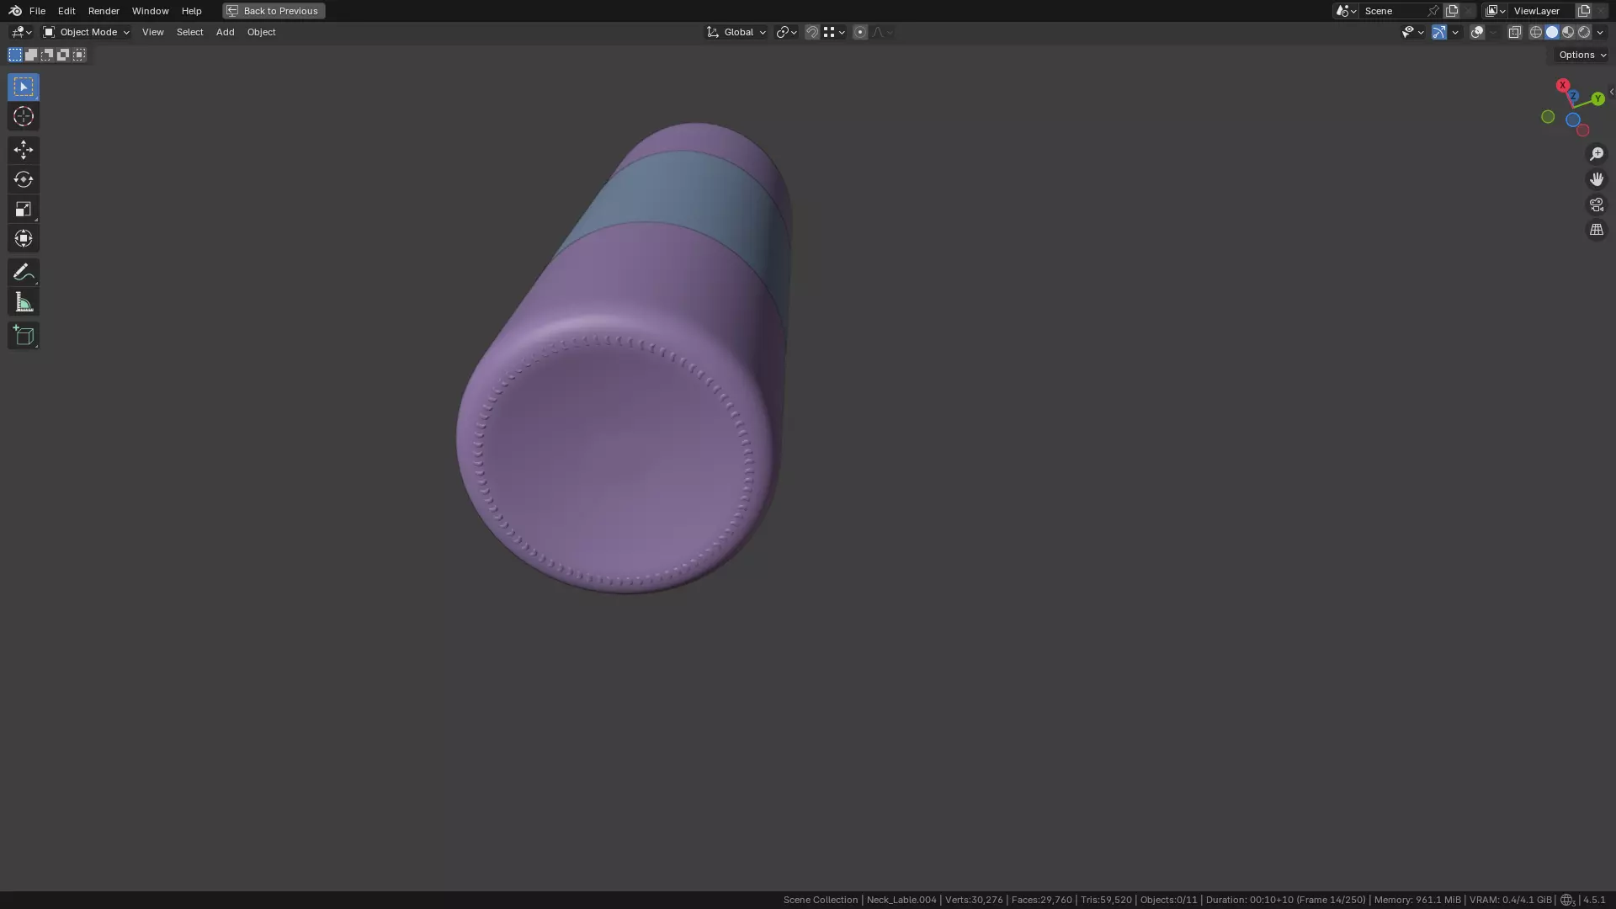
Task: Activate the Add Cube tool
Action: (x=24, y=336)
